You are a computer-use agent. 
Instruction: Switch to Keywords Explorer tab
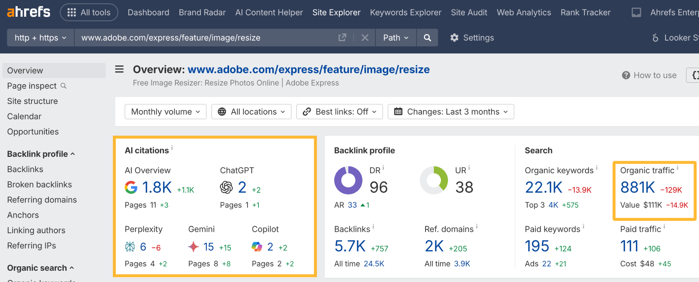(405, 13)
